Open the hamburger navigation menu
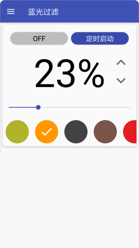The height and width of the screenshot is (248, 139). tap(11, 12)
